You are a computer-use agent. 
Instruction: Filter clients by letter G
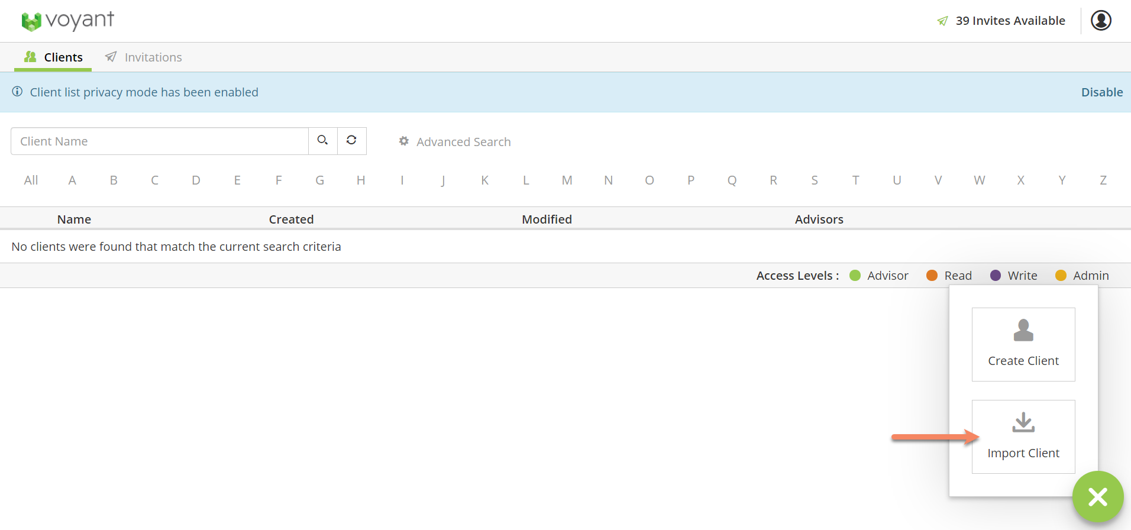click(320, 180)
